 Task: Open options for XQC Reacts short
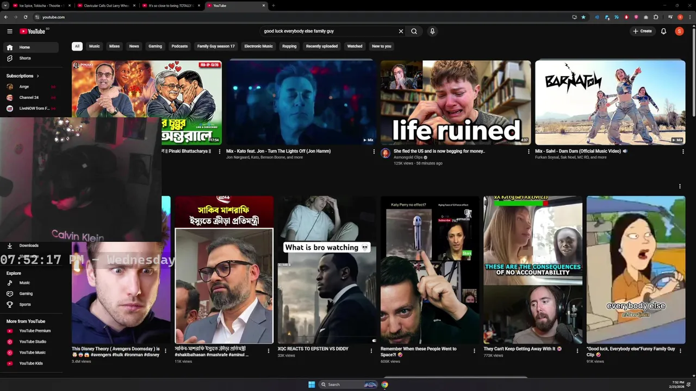click(x=371, y=351)
